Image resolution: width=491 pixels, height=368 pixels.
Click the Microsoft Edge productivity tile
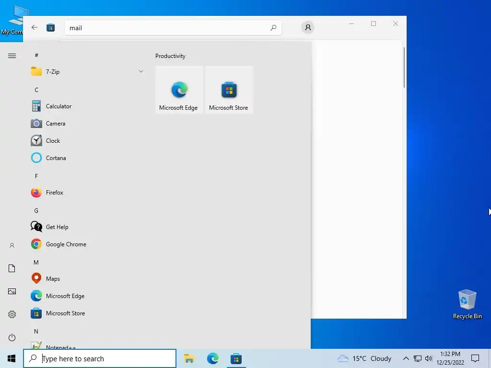(x=179, y=90)
